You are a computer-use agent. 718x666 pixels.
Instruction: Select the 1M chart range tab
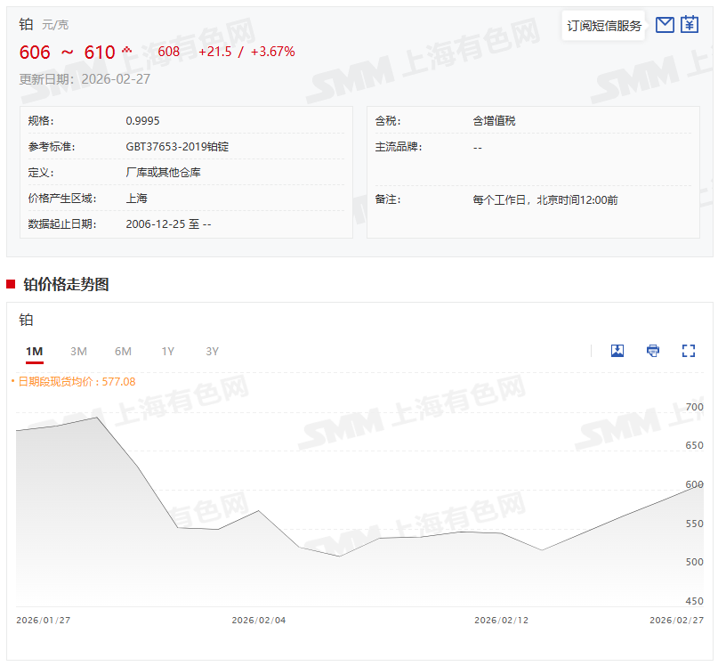coord(34,352)
